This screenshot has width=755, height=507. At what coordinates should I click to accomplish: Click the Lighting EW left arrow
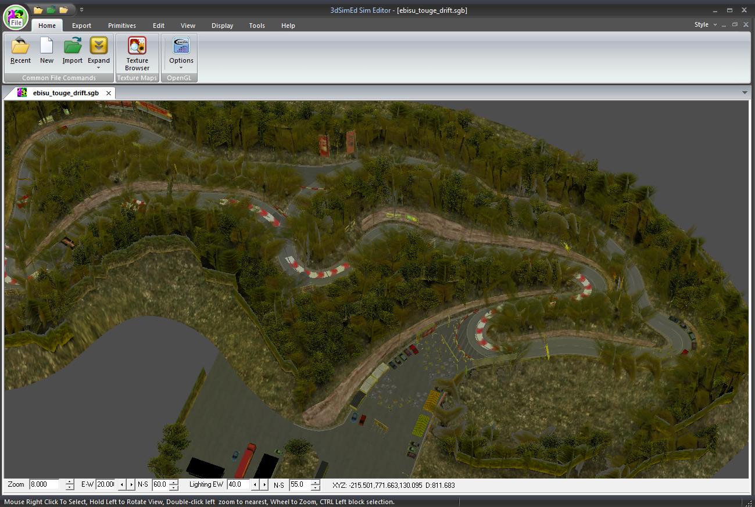[x=255, y=484]
